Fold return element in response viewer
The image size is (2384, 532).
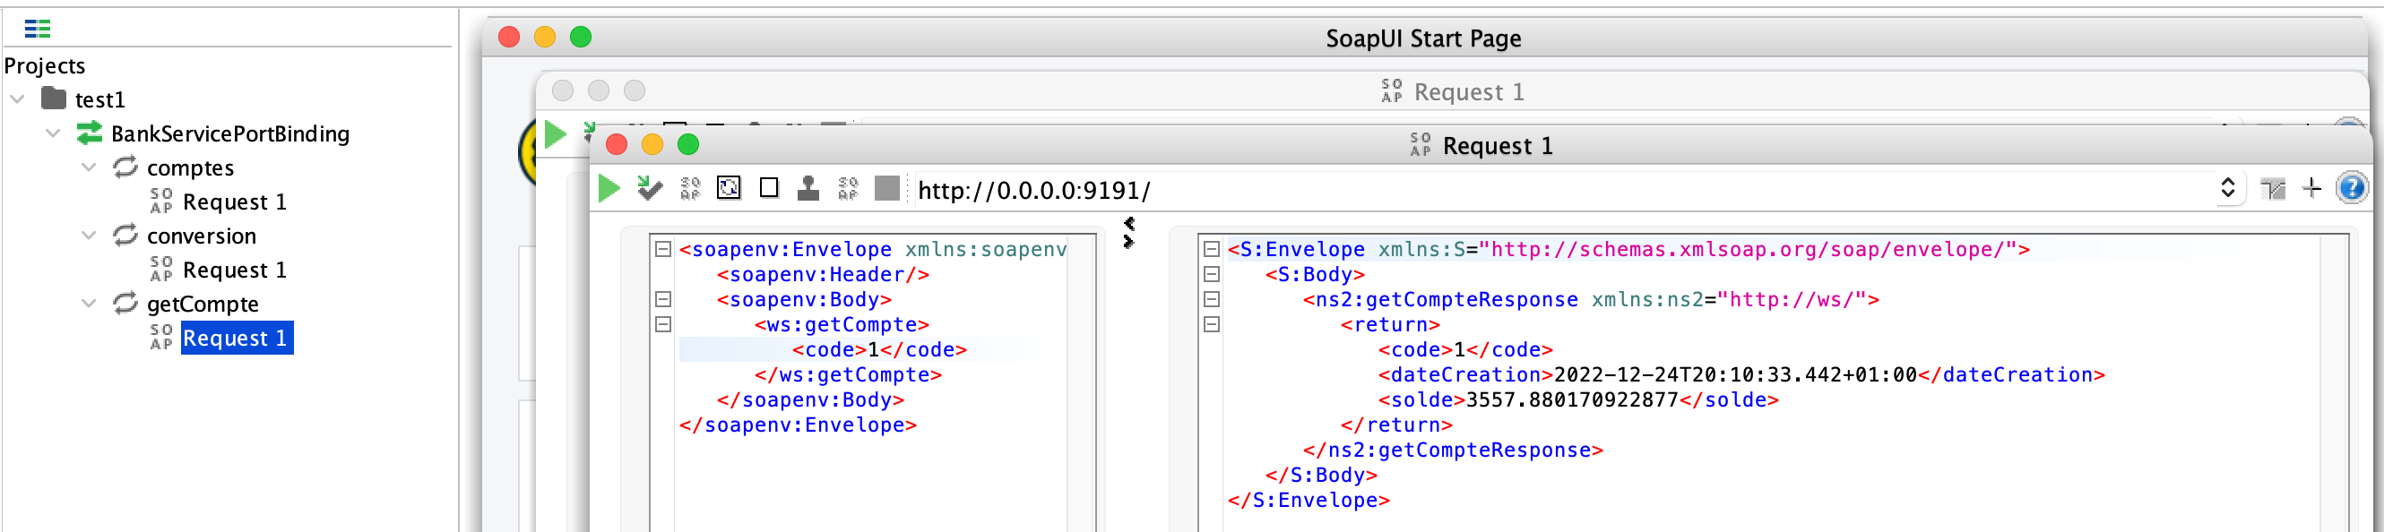click(1212, 324)
